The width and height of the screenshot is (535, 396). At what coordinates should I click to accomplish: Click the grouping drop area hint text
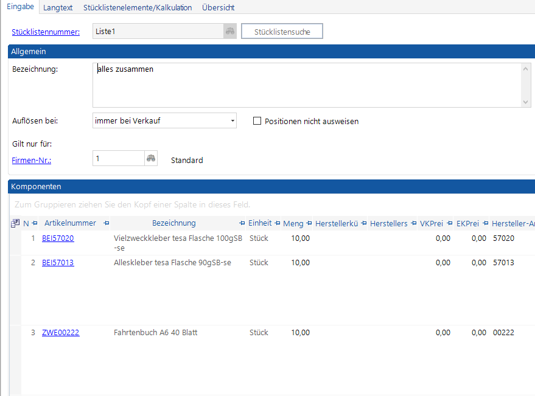(133, 204)
